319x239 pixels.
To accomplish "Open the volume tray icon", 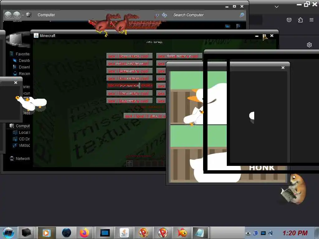I will pos(271,233).
